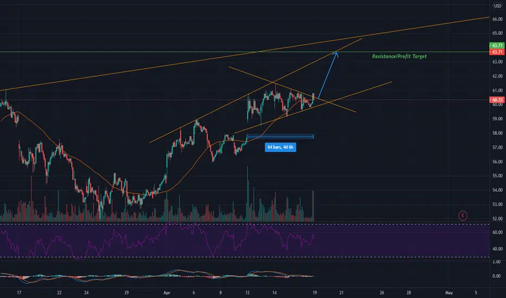Click the 'May' label on the date axis

448,293
